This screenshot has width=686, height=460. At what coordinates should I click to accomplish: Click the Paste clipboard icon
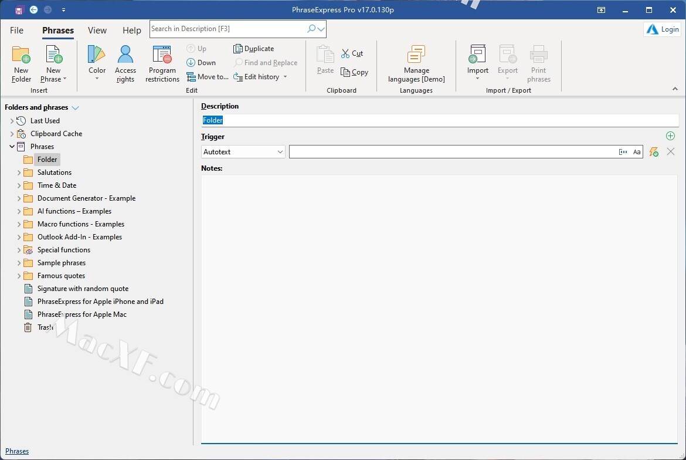point(325,60)
